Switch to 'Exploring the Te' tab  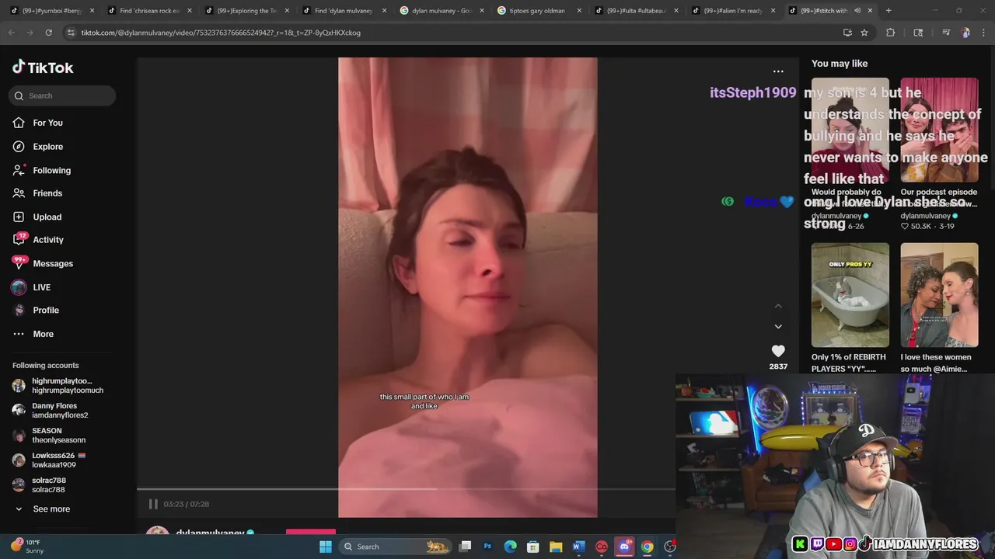coord(246,11)
